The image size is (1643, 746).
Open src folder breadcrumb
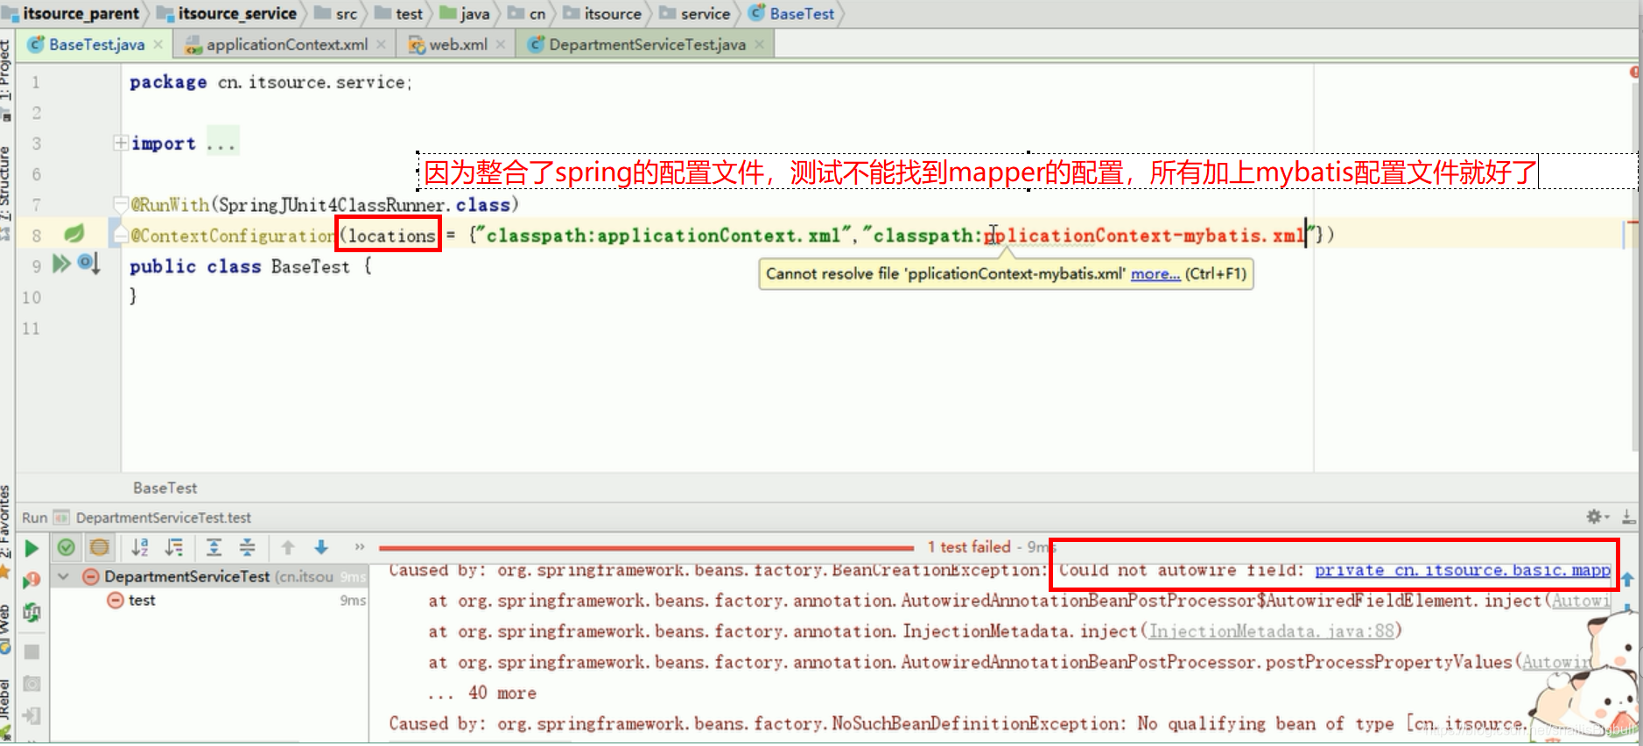click(x=336, y=14)
